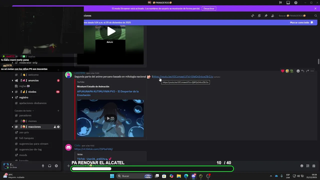Show hidden system tray icons chevron
The height and width of the screenshot is (180, 320).
pos(271,176)
